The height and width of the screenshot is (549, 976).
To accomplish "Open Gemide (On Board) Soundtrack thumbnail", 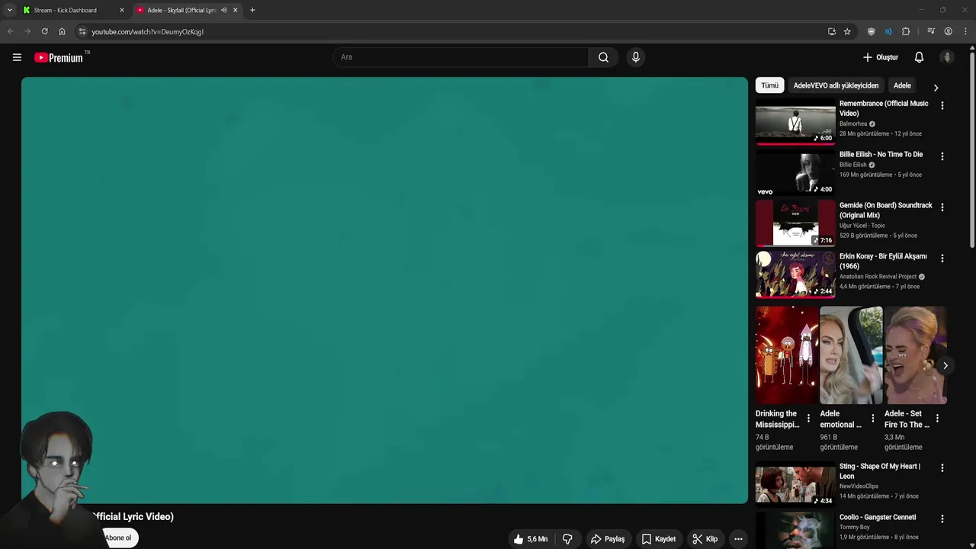I will [x=795, y=223].
